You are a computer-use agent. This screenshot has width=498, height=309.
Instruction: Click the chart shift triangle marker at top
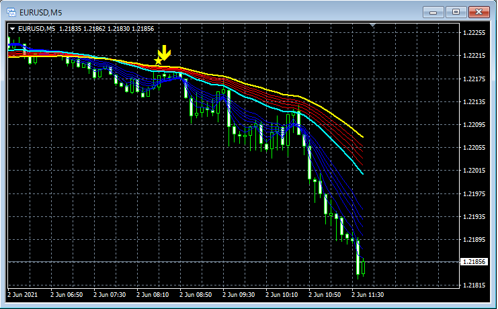(373, 25)
